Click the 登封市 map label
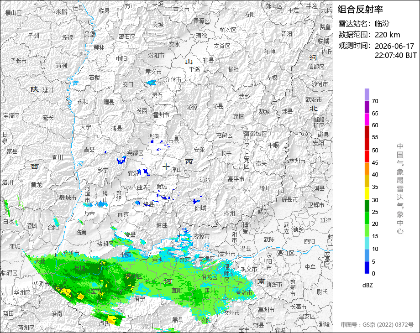This screenshot has width=420, height=333. click(244, 292)
